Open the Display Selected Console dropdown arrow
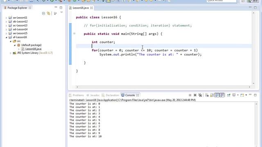The width and height of the screenshot is (262, 147). pos(238,95)
